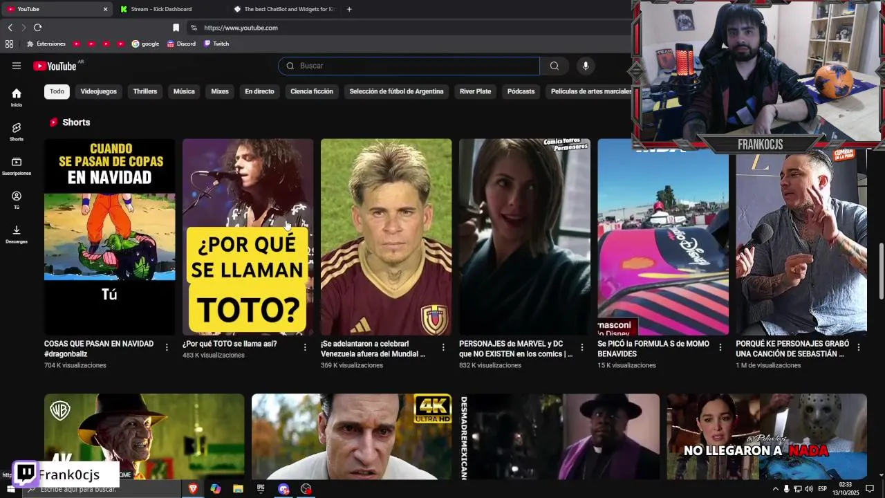Open the Freddy Krueger Warner Bros video thumbnail

pyautogui.click(x=145, y=436)
